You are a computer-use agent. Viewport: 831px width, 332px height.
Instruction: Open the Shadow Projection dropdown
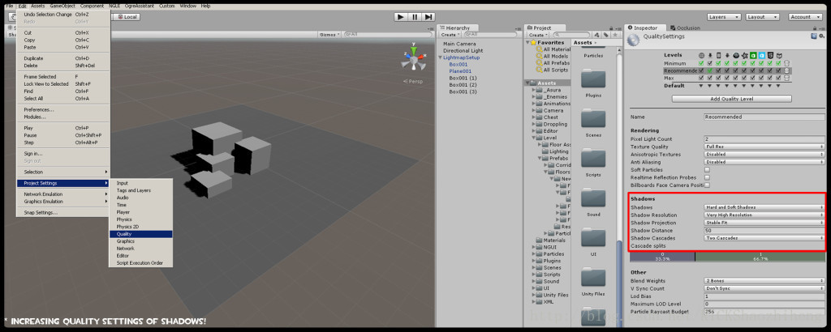pos(764,223)
